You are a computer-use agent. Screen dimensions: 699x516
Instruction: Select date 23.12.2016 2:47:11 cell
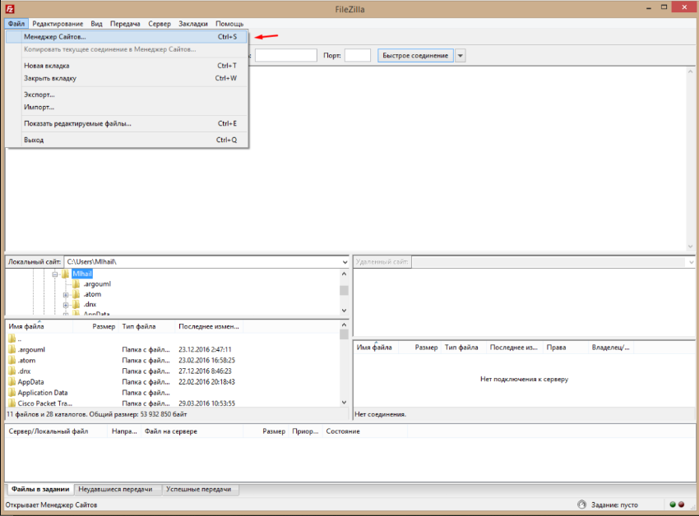[x=205, y=349]
